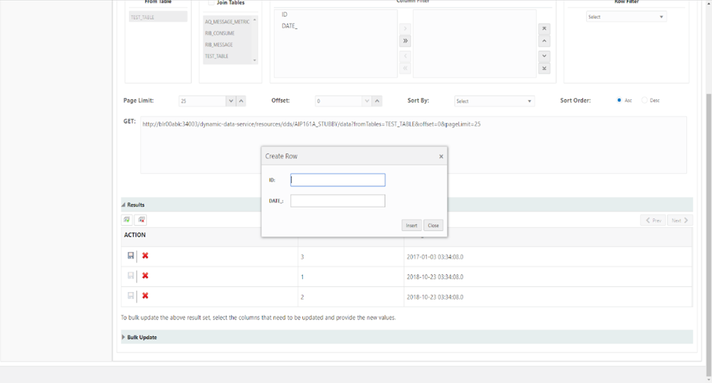The height and width of the screenshot is (383, 712).
Task: Click Insert in the Create Row dialog
Action: click(411, 225)
